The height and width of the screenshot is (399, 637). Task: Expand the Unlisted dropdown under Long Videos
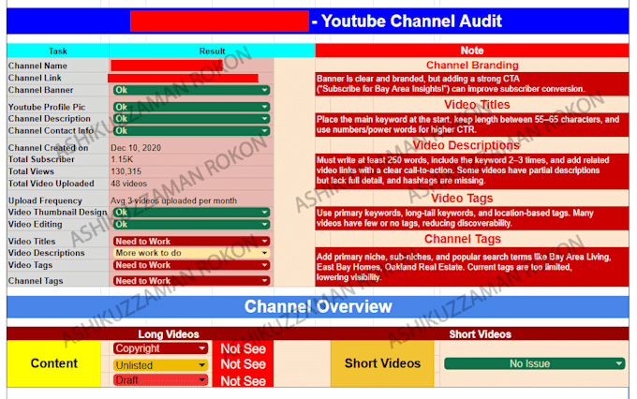pyautogui.click(x=160, y=365)
